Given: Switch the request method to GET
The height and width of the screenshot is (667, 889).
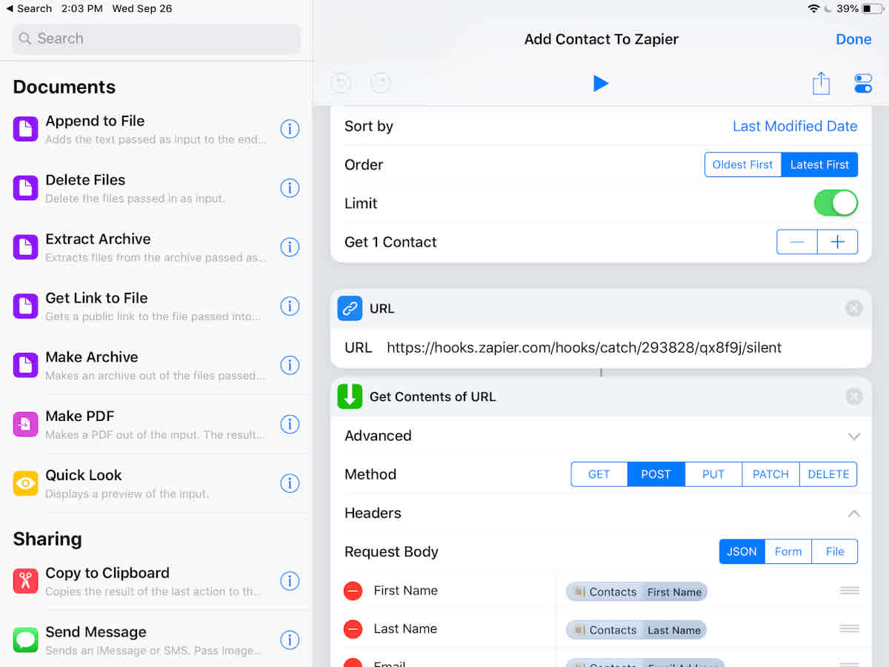Looking at the screenshot, I should pos(599,474).
